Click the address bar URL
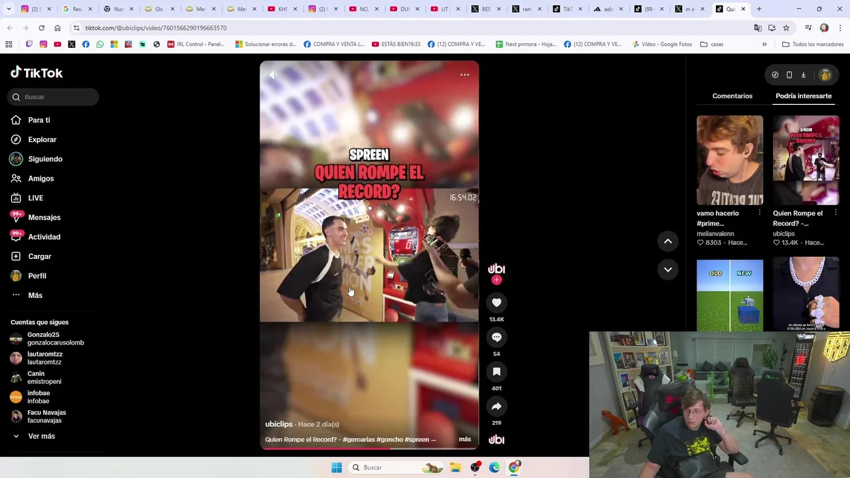 pos(155,28)
